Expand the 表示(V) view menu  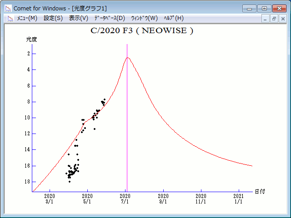[78, 18]
